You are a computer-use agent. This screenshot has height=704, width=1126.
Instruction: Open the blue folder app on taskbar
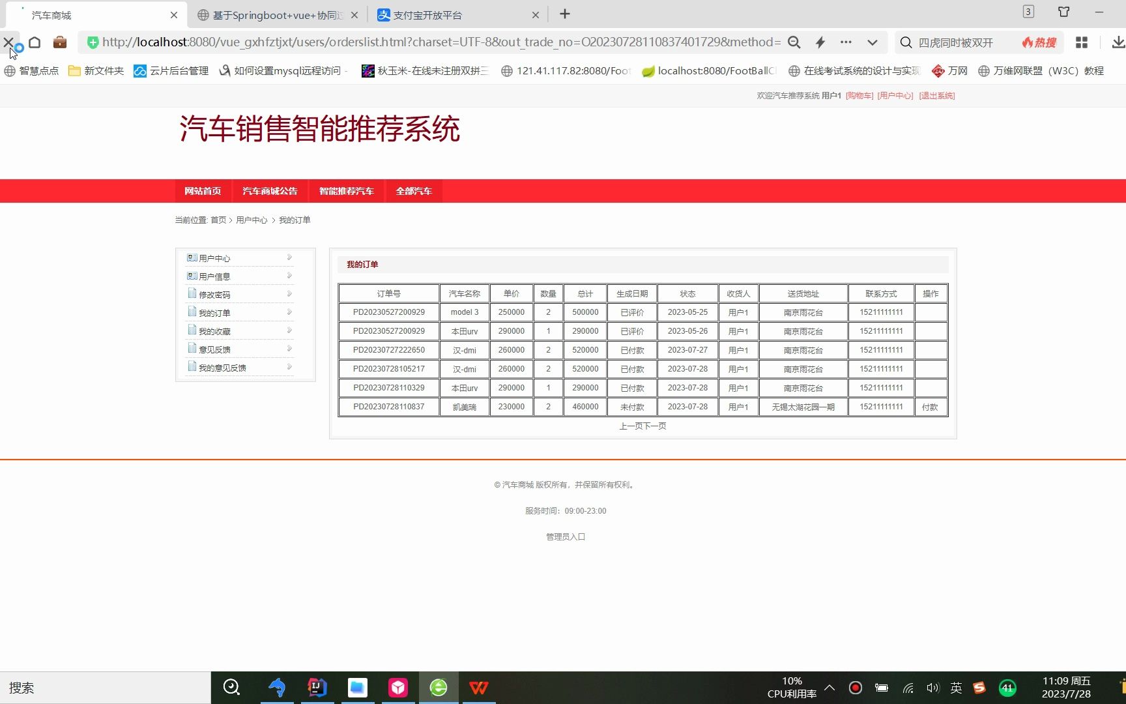click(358, 687)
